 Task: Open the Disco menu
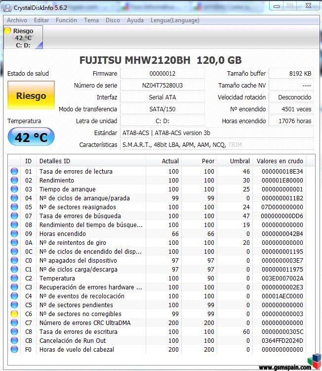coord(113,20)
